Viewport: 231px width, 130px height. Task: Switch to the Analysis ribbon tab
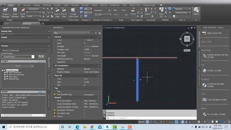pyautogui.click(x=37, y=5)
